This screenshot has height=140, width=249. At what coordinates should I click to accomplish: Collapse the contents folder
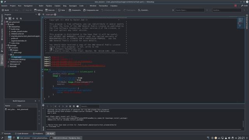point(8,48)
